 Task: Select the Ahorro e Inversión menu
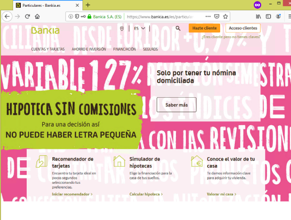coord(89,49)
